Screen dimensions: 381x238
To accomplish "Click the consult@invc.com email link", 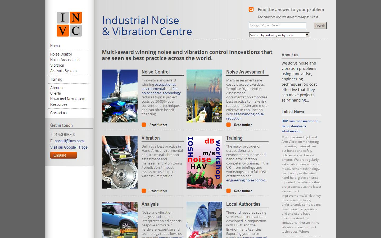I will tap(69, 141).
